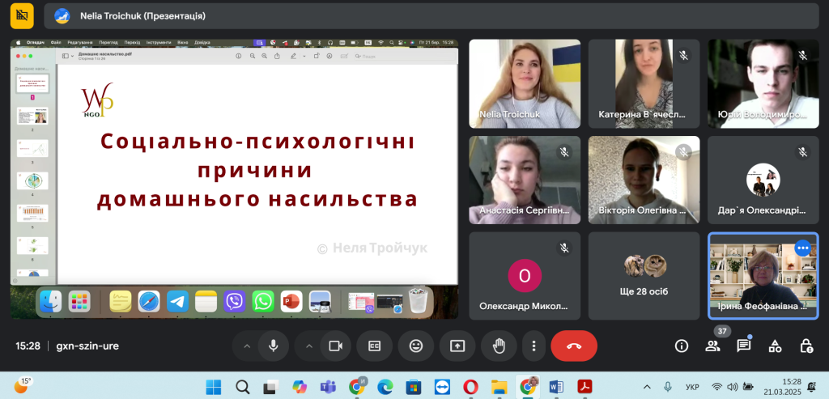The image size is (829, 399).
Task: Open the meeting details info icon
Action: 682,346
